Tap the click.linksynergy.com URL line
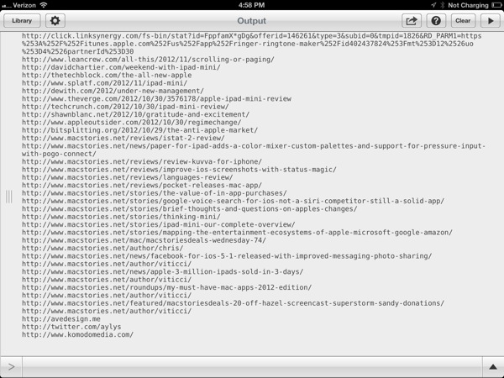Image resolution: width=504 pixels, height=378 pixels. [x=252, y=44]
